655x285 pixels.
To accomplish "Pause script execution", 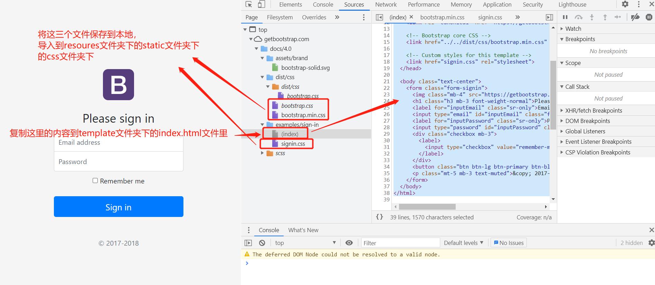I will coord(565,17).
